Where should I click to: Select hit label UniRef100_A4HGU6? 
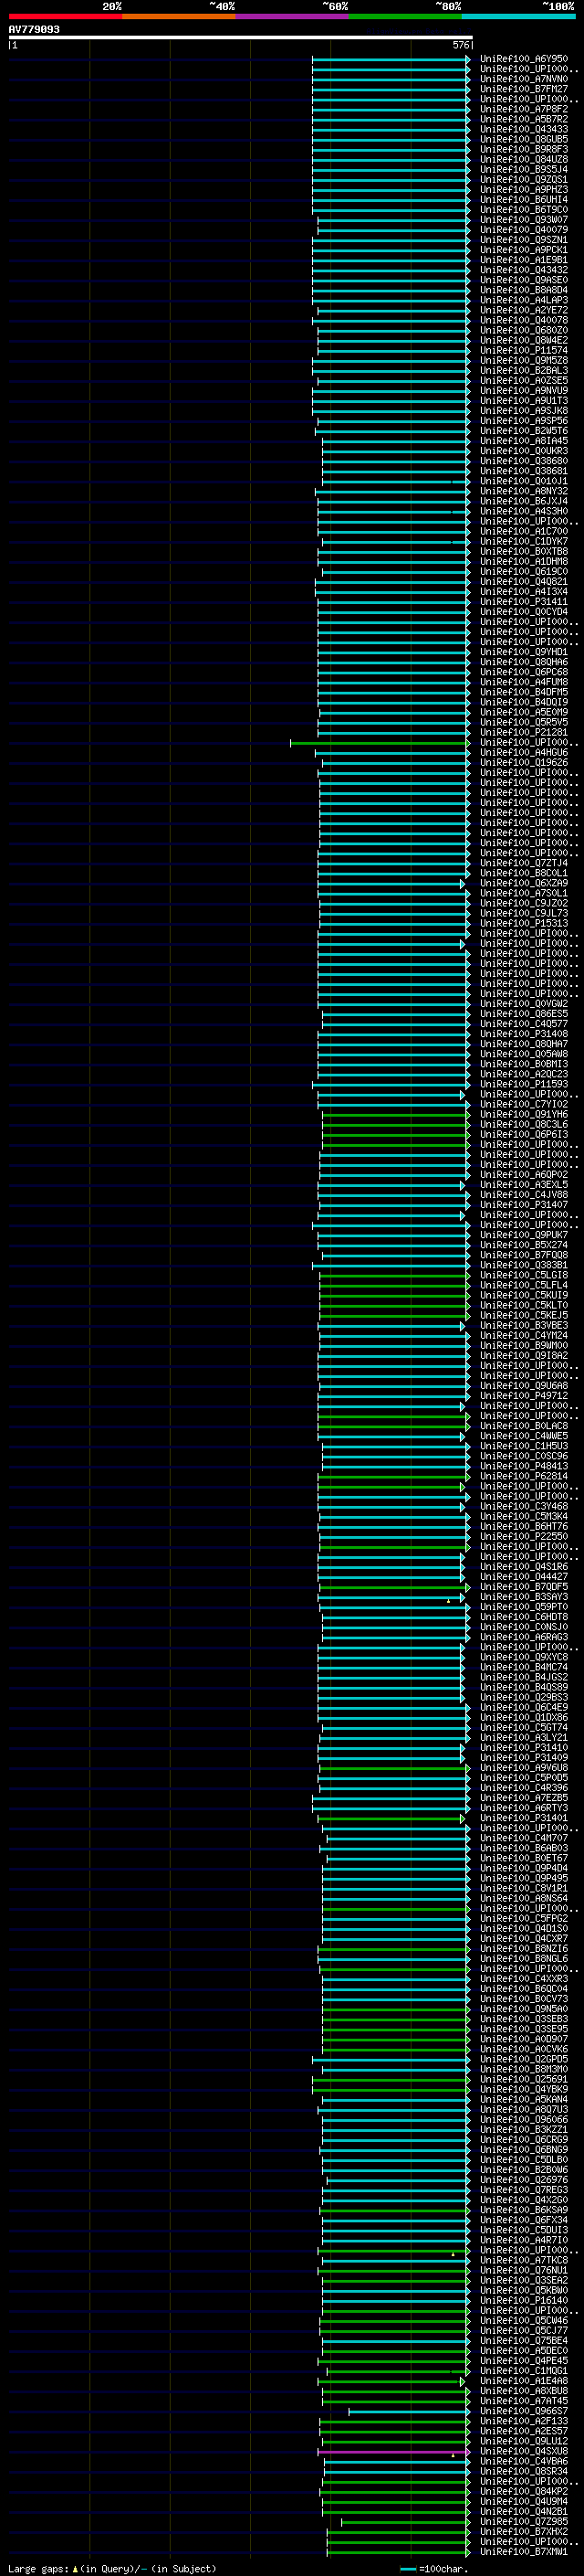coord(524,752)
